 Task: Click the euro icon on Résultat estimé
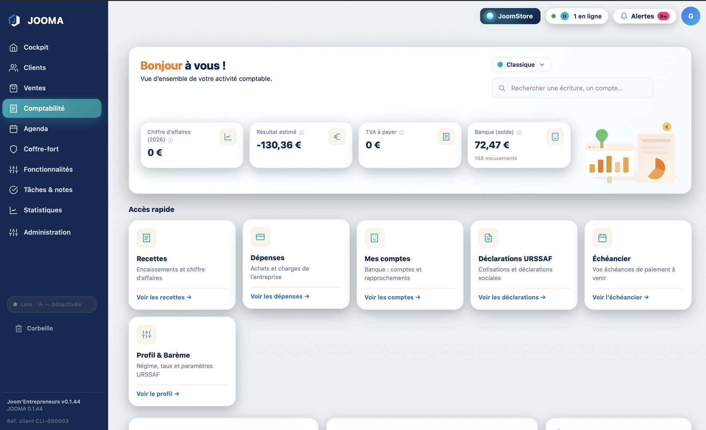tap(337, 137)
